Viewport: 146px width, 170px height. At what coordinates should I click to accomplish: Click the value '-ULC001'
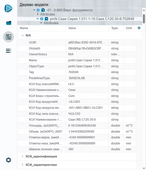point(74,102)
